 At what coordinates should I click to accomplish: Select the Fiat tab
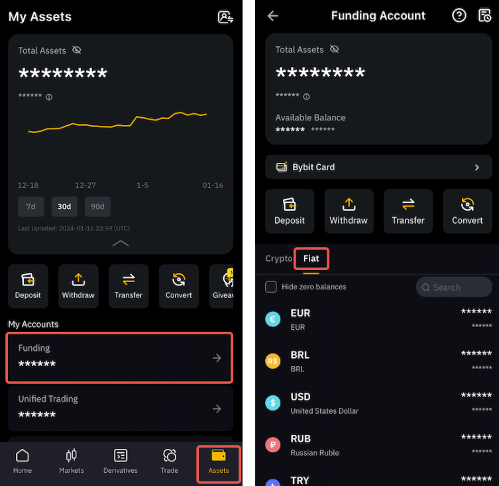pyautogui.click(x=311, y=259)
